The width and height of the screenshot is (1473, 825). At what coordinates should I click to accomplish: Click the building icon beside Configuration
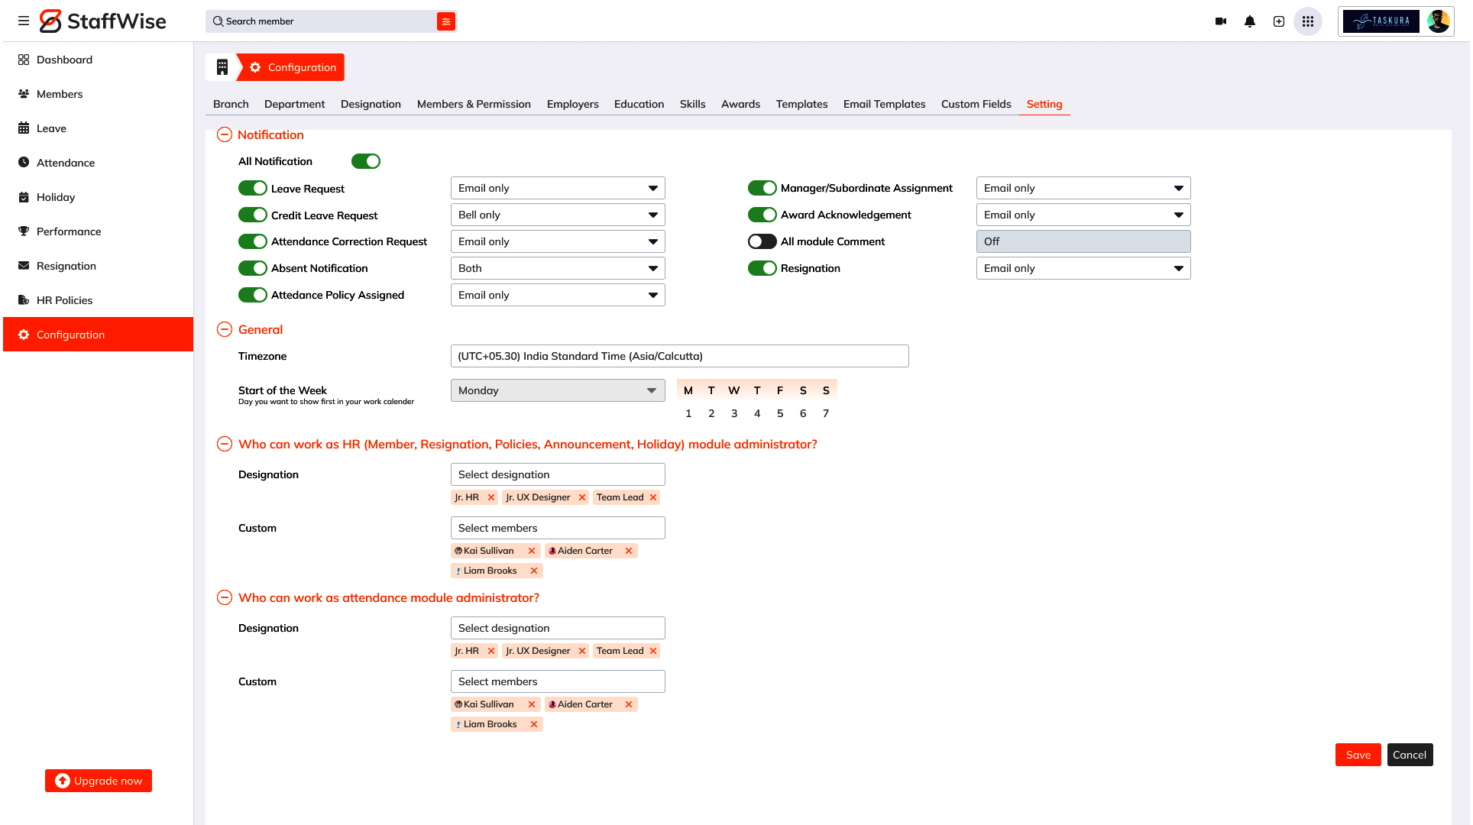222,67
